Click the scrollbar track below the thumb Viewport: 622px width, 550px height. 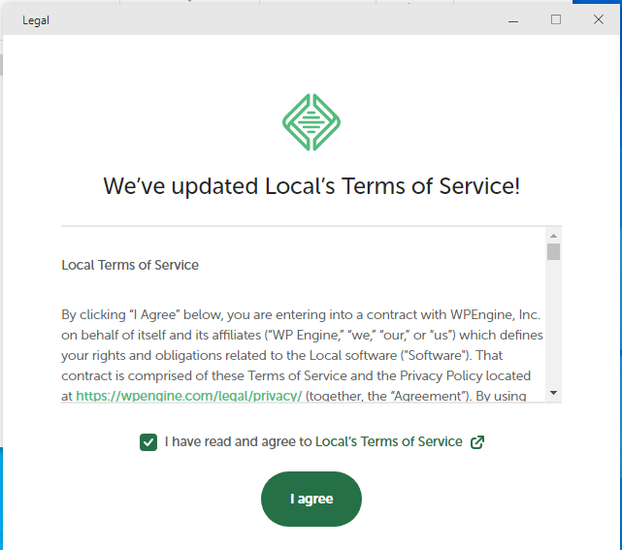[x=553, y=330]
